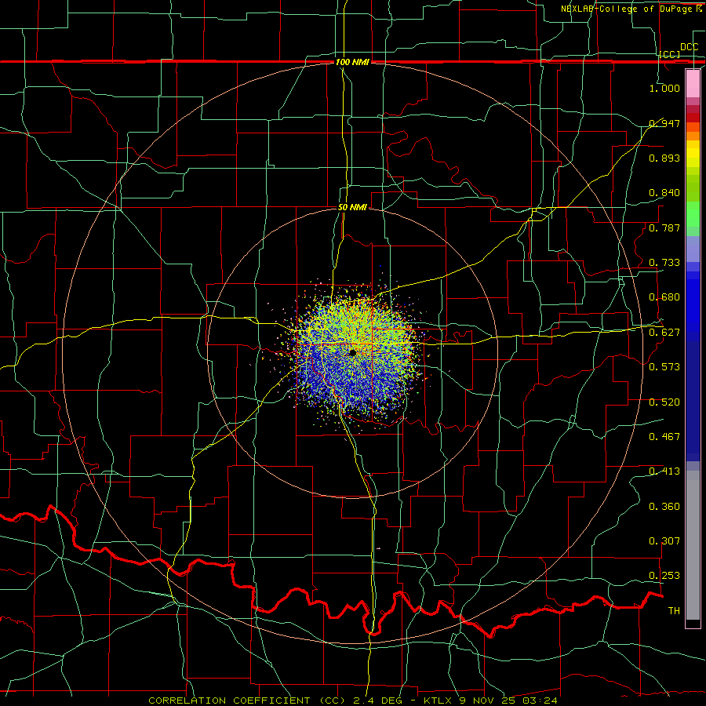
Task: Click the 0.413 scale value
Action: click(664, 471)
